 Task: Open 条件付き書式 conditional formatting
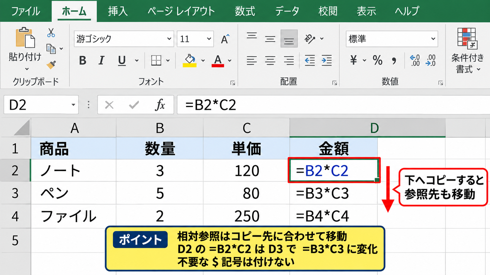(x=467, y=51)
